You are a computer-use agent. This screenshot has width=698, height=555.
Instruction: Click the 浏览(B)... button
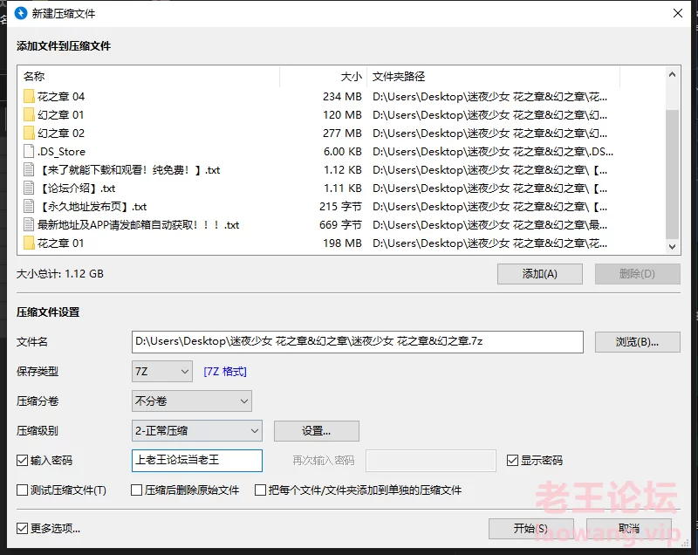638,342
